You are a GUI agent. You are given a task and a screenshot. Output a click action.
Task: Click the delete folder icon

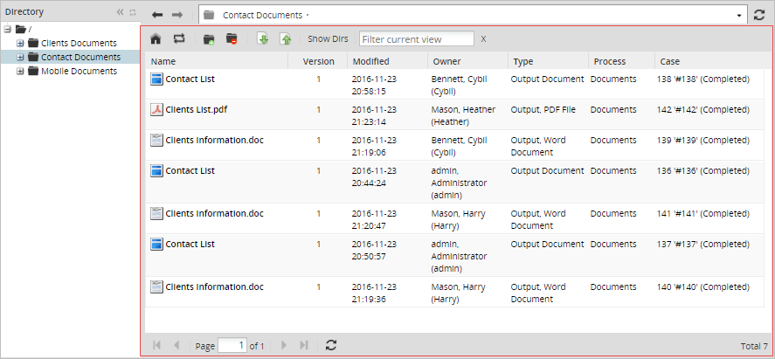click(x=232, y=39)
